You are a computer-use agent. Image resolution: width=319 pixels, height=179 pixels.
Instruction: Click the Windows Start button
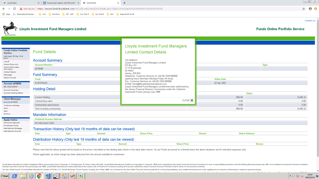[x=5, y=176]
